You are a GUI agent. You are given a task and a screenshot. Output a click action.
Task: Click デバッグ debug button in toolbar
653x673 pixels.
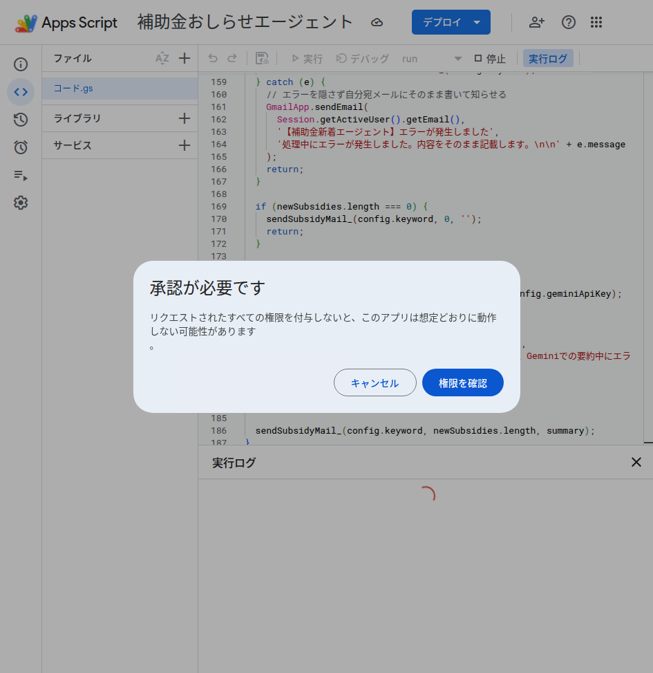[x=362, y=58]
